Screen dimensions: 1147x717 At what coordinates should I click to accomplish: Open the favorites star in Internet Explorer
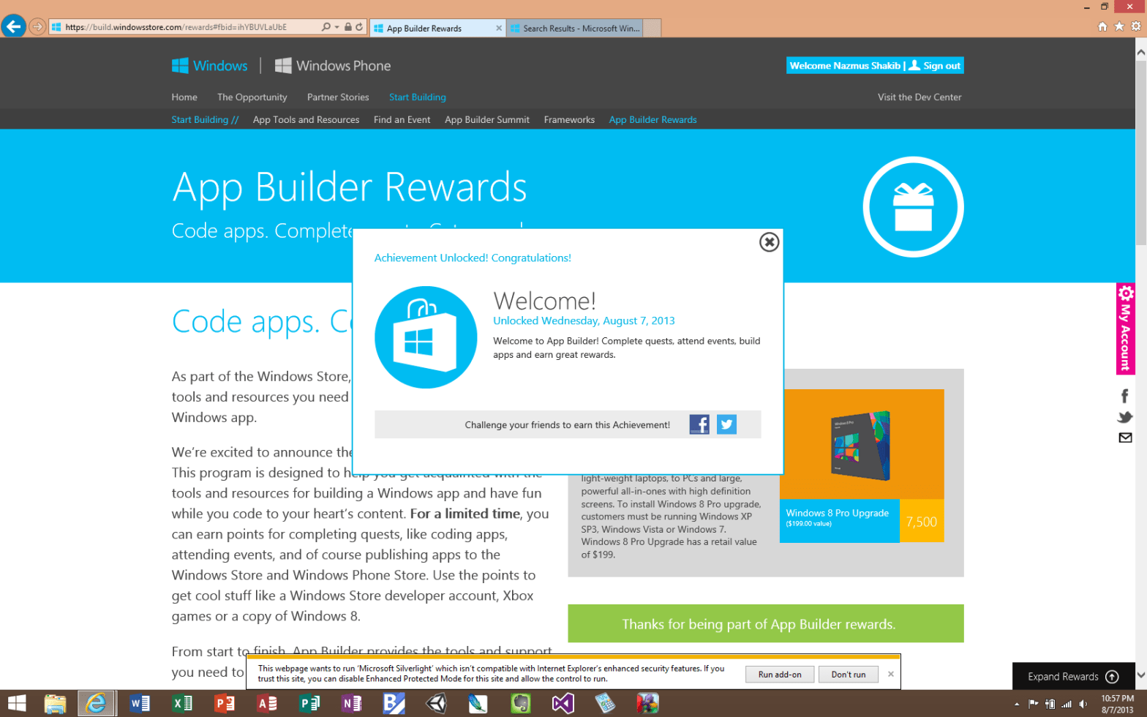[x=1119, y=27]
